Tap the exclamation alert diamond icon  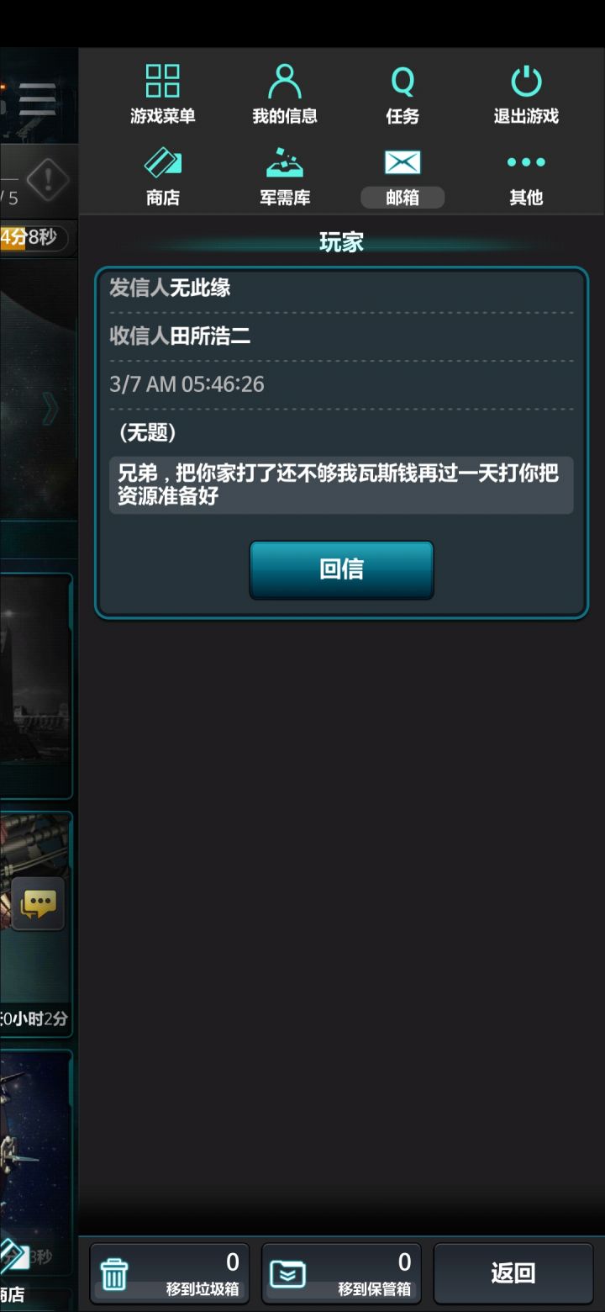click(47, 178)
